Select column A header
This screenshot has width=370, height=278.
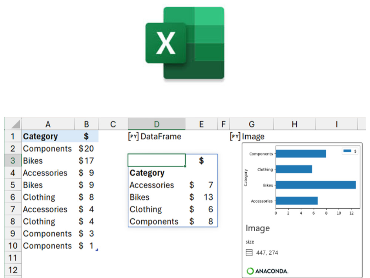[48, 124]
